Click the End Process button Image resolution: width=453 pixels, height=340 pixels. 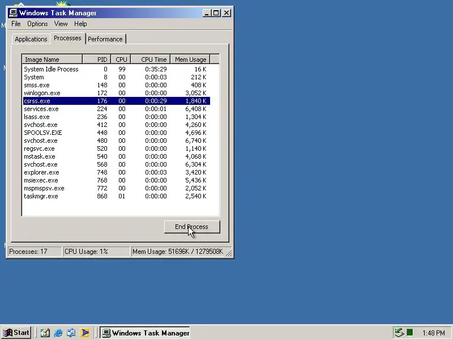[x=192, y=227]
